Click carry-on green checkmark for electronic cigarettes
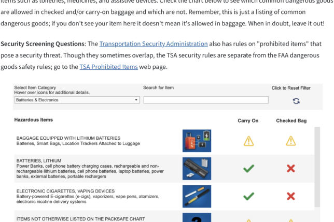 (249, 196)
